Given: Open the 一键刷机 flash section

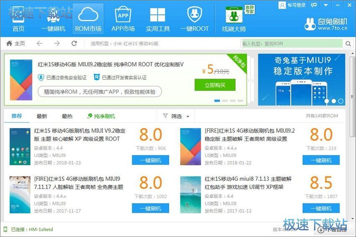Looking at the screenshot, I should point(53,19).
